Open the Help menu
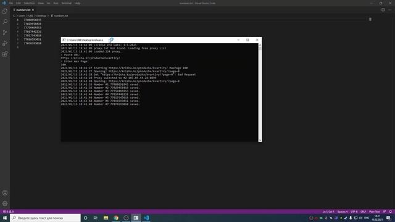The width and height of the screenshot is (395, 222). [77, 3]
